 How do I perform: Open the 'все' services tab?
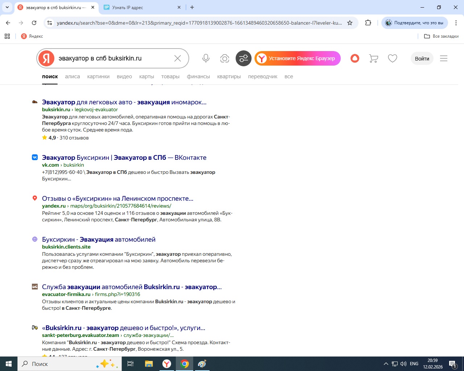pyautogui.click(x=289, y=76)
